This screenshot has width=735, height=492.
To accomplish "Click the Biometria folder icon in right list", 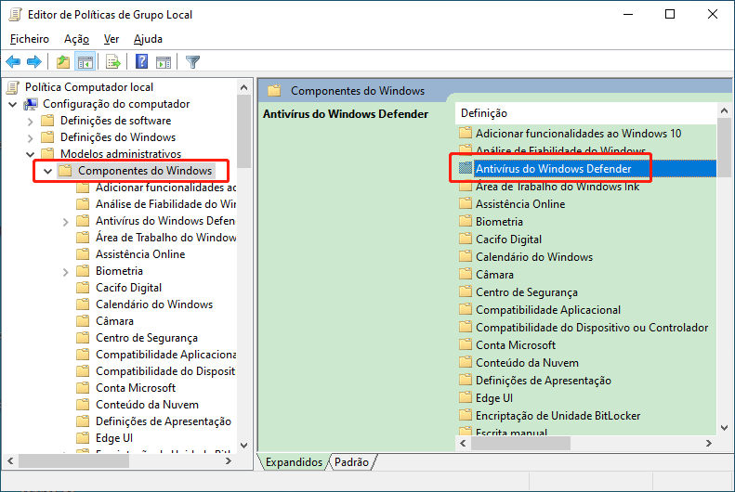I will point(466,221).
